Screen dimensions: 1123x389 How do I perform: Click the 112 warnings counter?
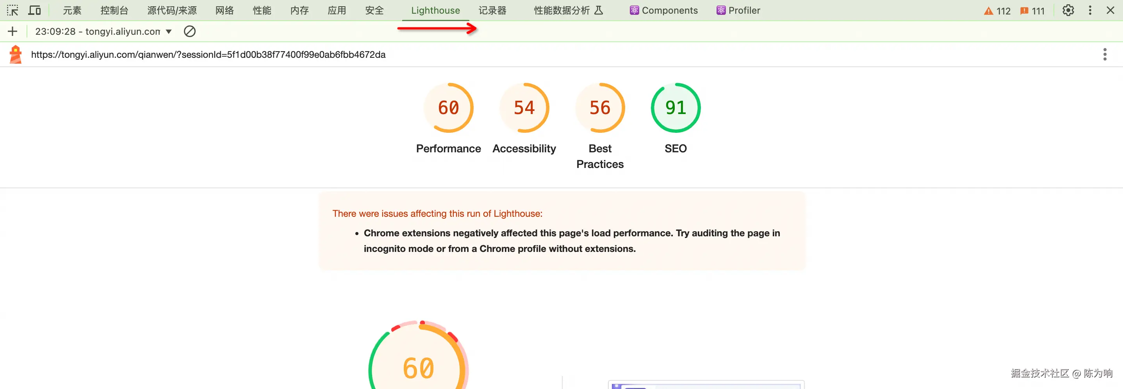pos(997,11)
